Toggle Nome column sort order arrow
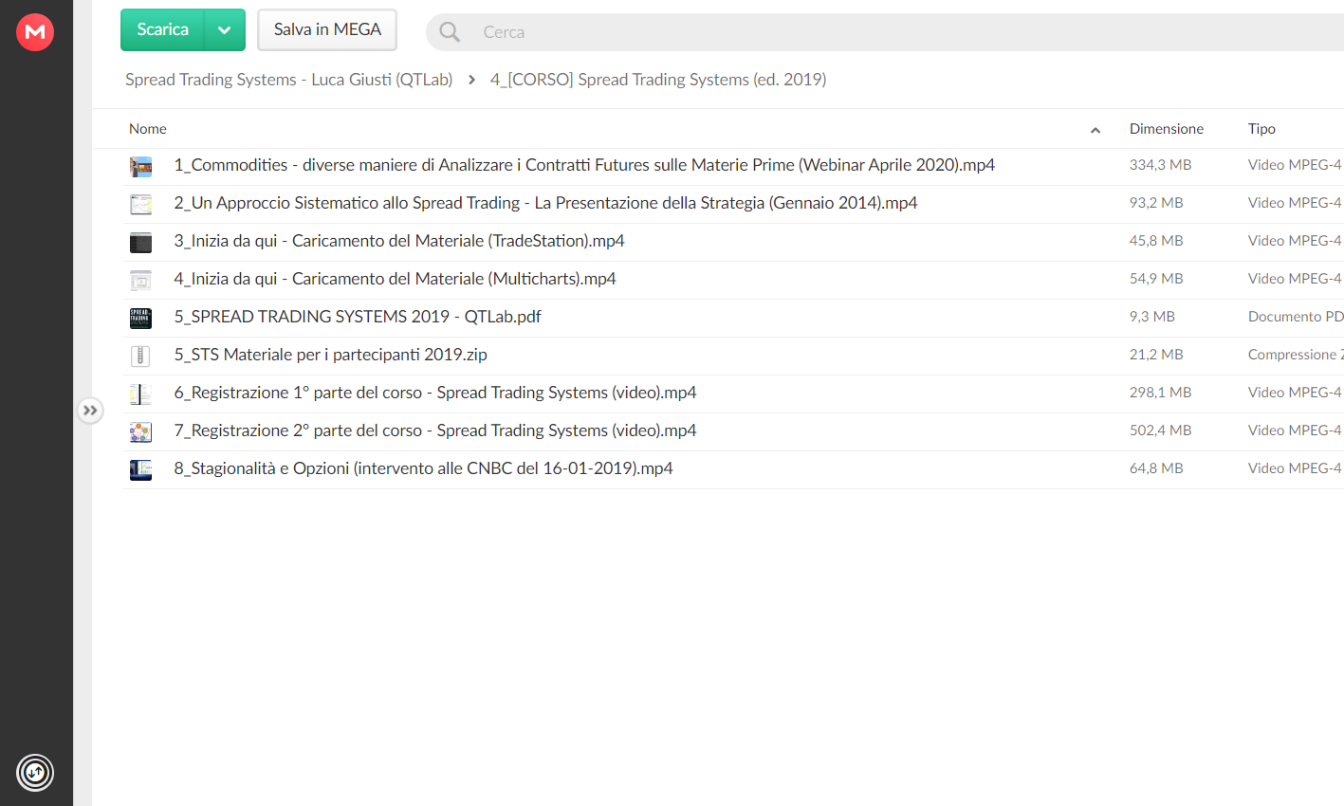This screenshot has width=1344, height=806. (1095, 130)
